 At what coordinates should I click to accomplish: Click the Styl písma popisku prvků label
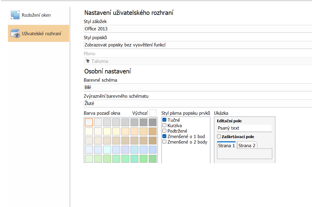point(186,113)
